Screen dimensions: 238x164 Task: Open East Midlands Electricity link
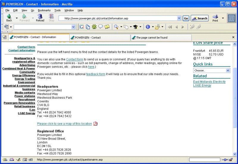[209, 82]
